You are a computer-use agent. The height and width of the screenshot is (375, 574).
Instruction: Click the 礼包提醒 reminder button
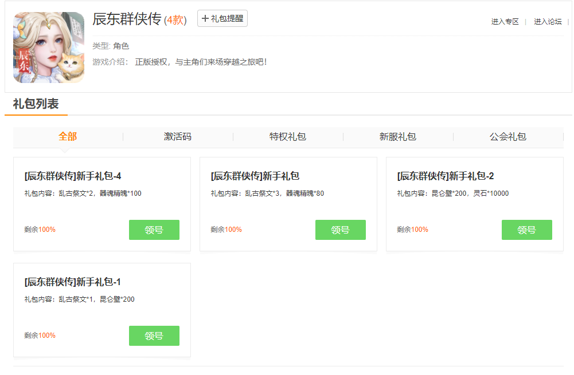[x=222, y=18]
